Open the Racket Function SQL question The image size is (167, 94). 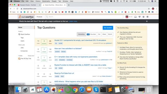click(x=80, y=65)
